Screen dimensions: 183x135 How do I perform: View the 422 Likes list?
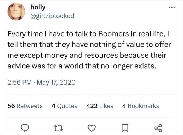click(100, 106)
